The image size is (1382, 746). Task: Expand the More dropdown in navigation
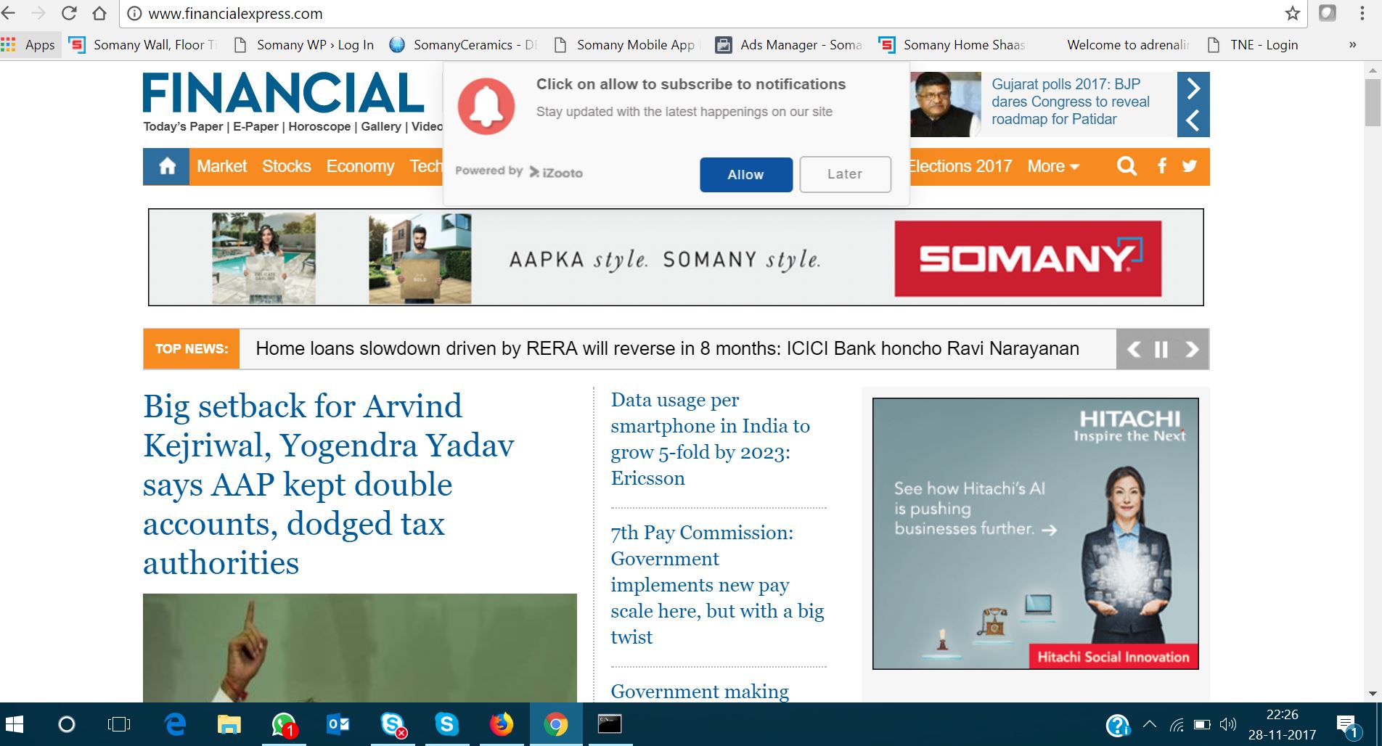(1053, 166)
